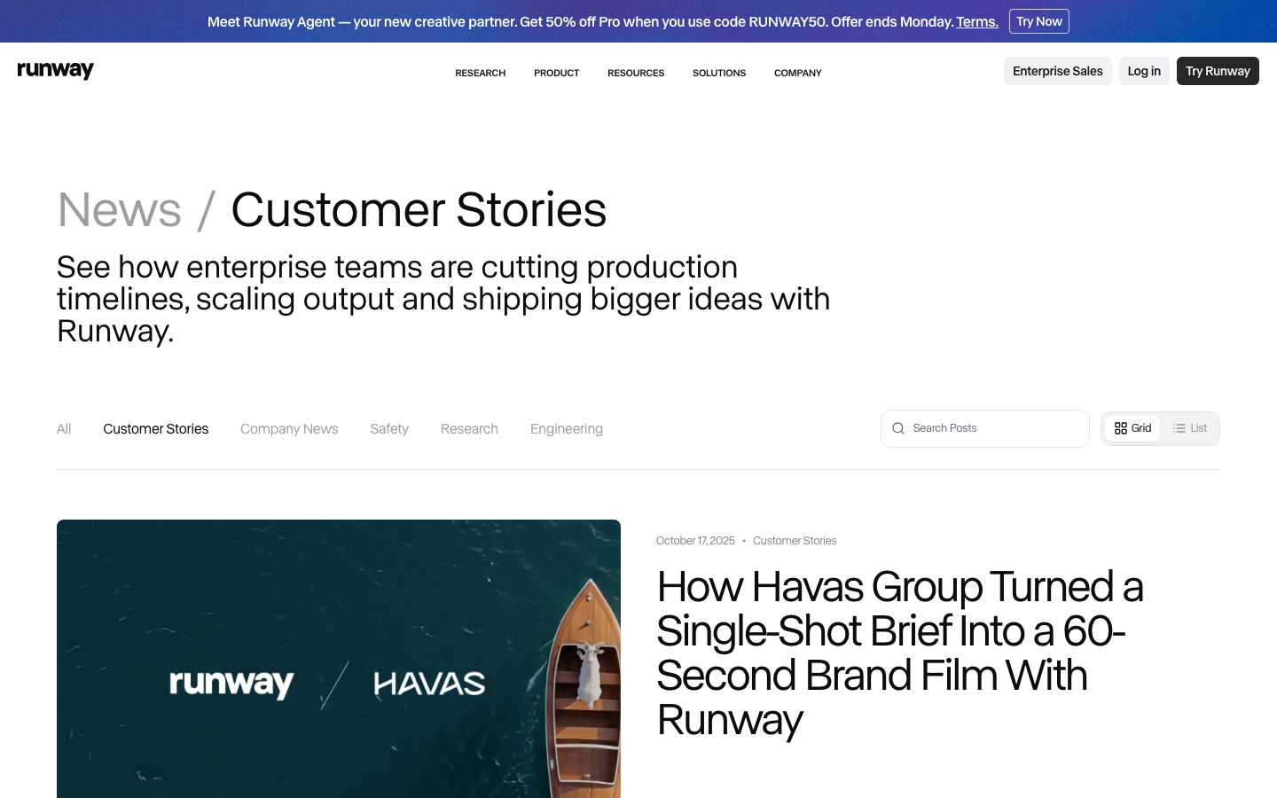Click the Customer Stories tag above the article

tap(795, 541)
